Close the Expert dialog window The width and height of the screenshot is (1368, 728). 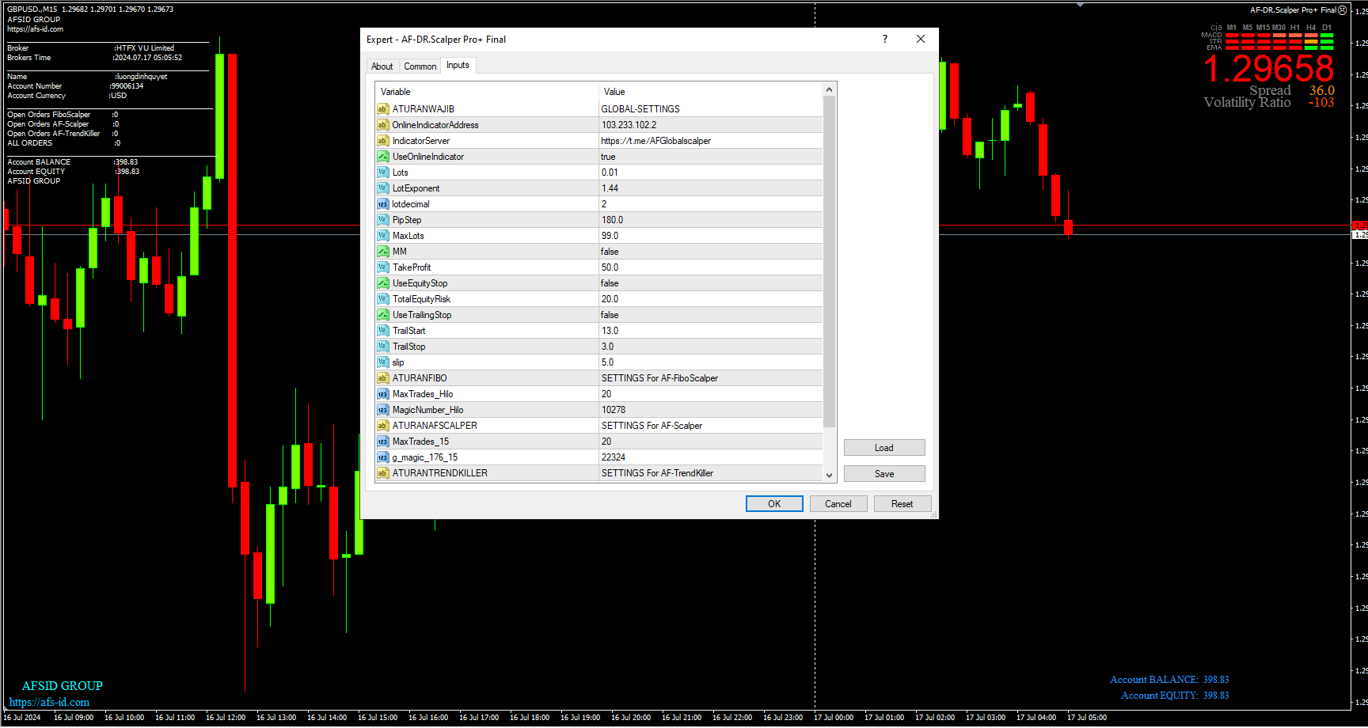(x=921, y=40)
